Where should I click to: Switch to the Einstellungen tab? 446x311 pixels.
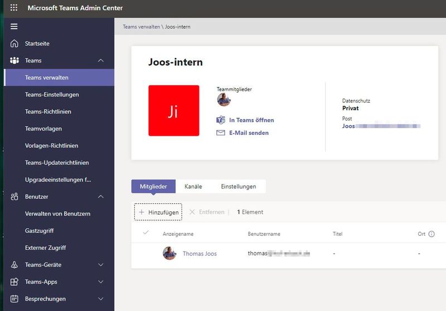coord(239,187)
